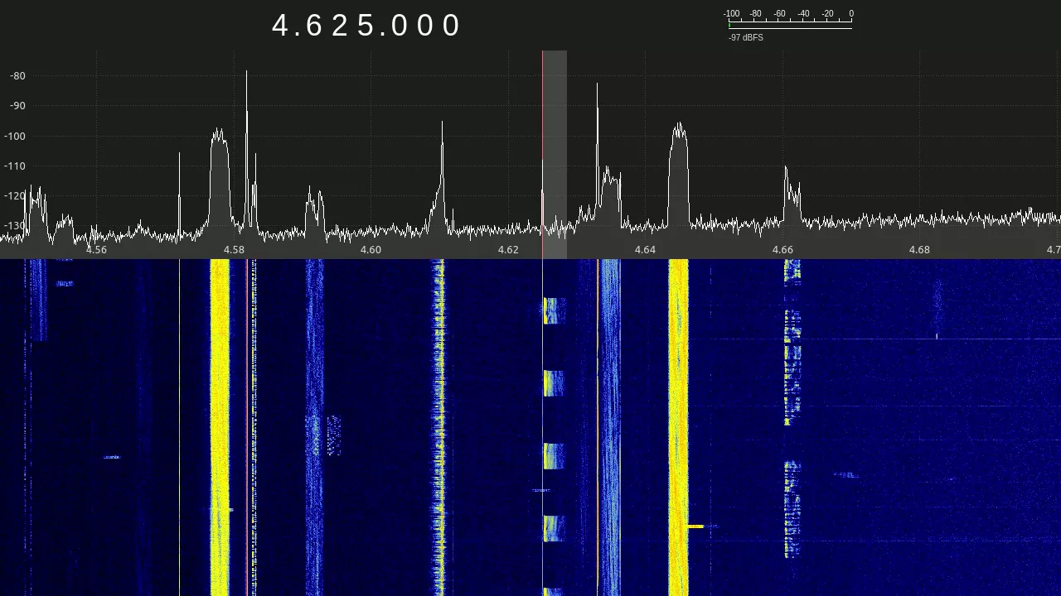The width and height of the screenshot is (1061, 596).
Task: Click the digit 6 in the frequency readout
Action: (x=313, y=26)
